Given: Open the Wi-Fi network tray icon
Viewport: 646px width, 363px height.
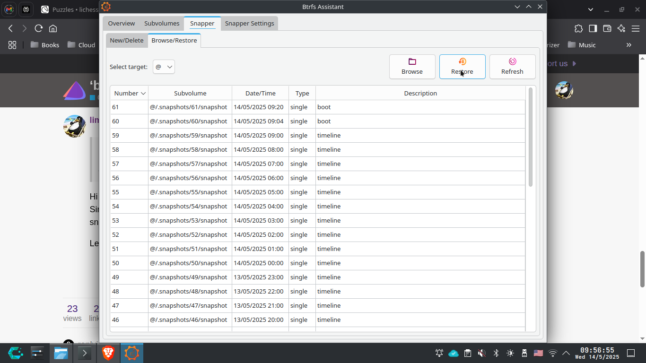Looking at the screenshot, I should (x=552, y=353).
